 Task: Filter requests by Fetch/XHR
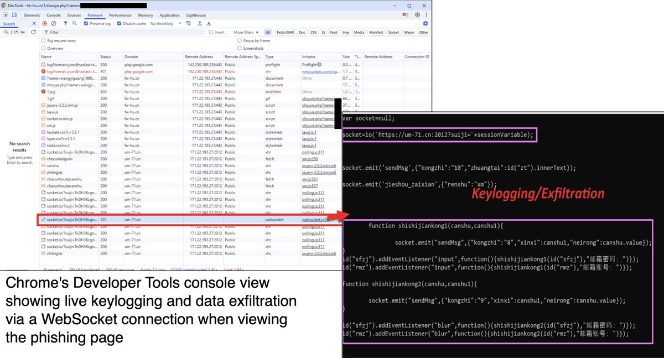point(285,32)
